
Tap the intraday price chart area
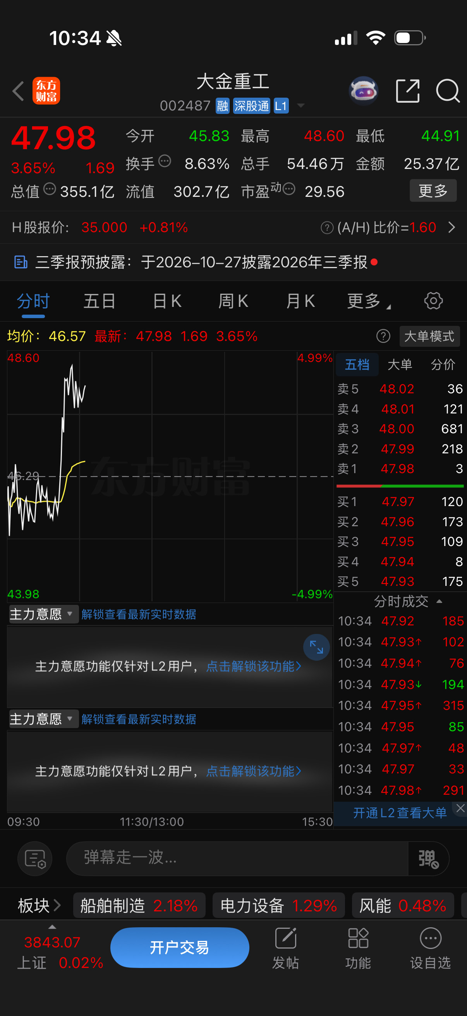[170, 476]
